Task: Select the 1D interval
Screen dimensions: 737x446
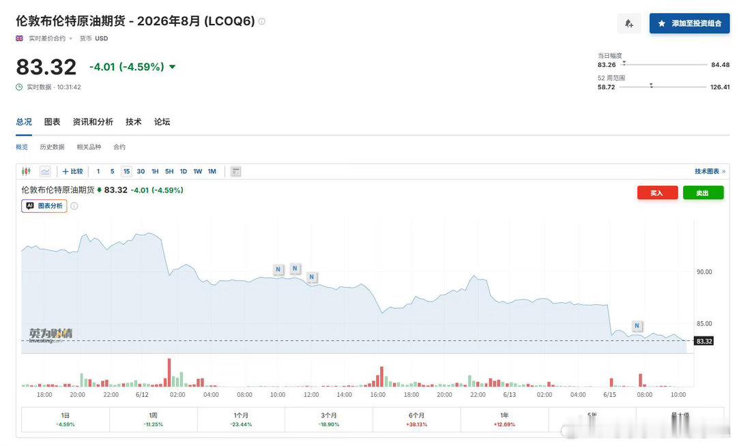Action: [x=184, y=171]
